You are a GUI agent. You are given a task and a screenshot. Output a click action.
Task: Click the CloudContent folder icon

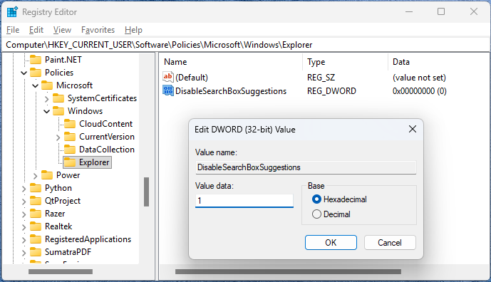coord(70,124)
